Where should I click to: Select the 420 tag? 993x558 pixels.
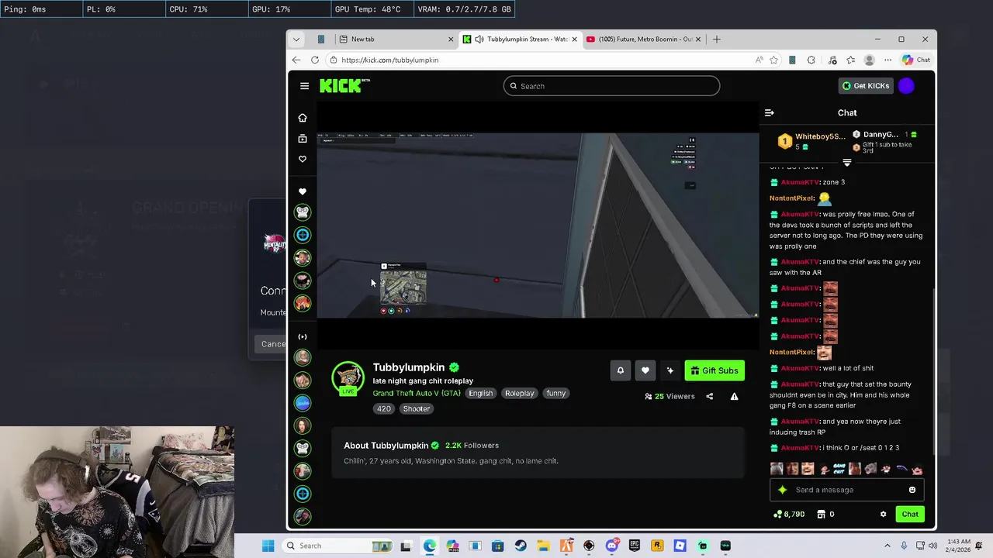tap(384, 408)
